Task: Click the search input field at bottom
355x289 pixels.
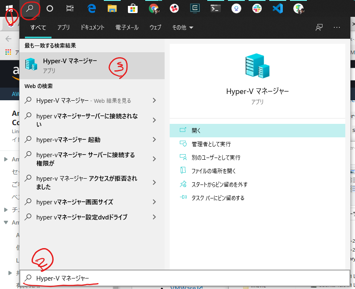Action: (185, 278)
